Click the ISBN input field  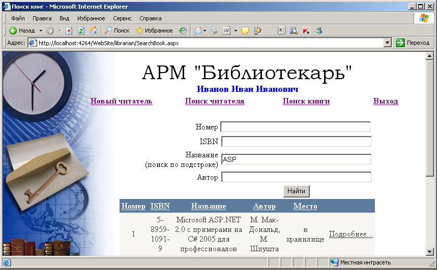click(x=296, y=141)
